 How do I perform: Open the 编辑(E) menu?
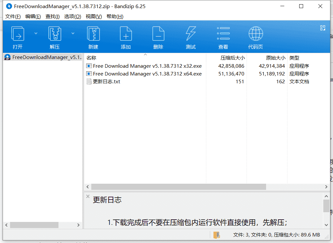tap(33, 17)
